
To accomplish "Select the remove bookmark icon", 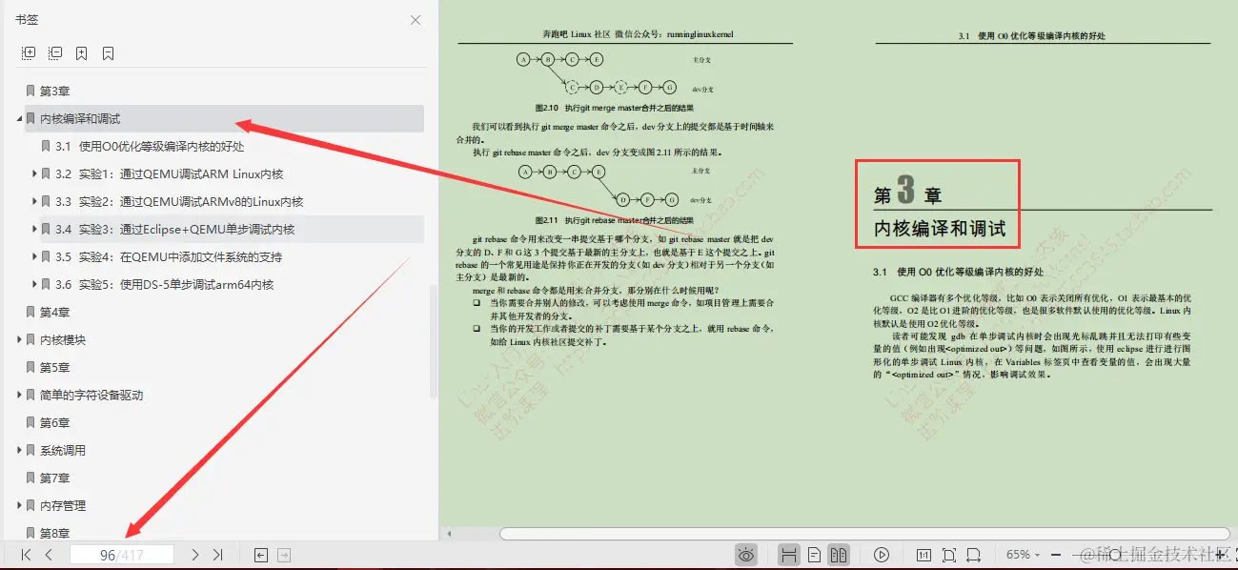I will [x=107, y=52].
